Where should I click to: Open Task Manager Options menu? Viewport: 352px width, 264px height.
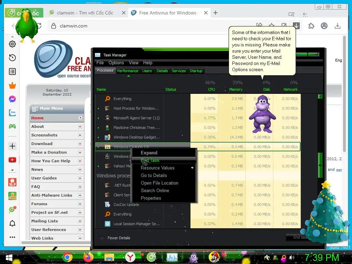tap(116, 63)
